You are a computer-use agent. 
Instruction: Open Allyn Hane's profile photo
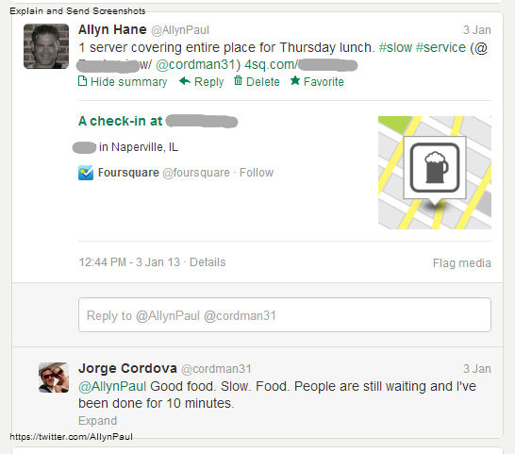(x=46, y=46)
